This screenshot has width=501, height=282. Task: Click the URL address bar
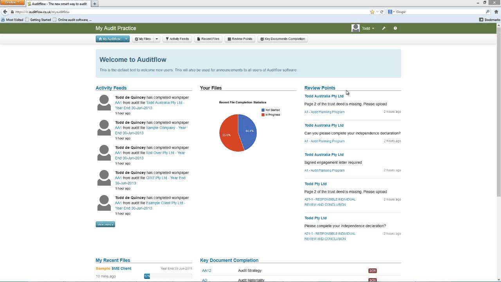(192, 12)
